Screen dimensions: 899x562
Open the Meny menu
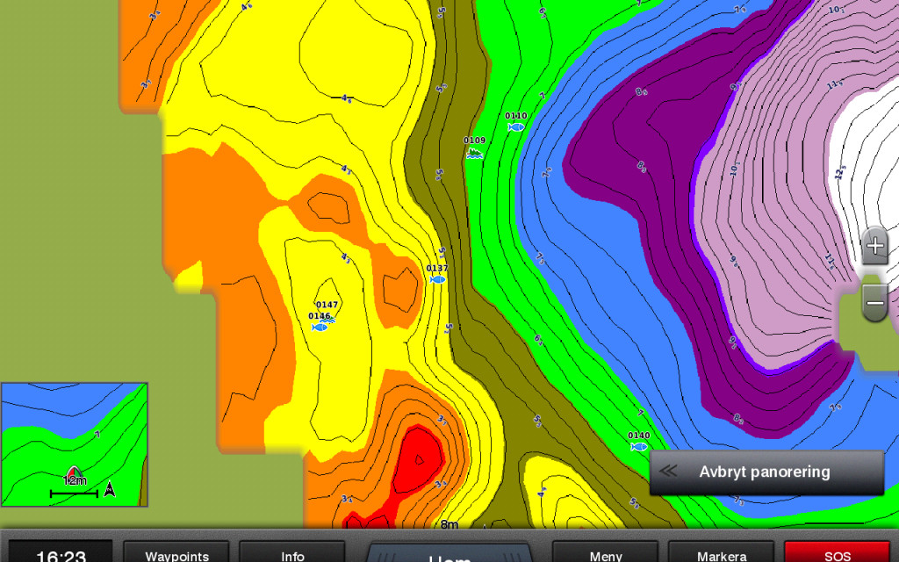tap(606, 553)
